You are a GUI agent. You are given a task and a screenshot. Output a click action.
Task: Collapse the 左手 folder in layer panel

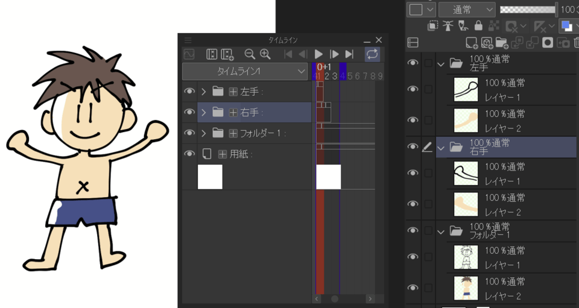click(x=441, y=64)
